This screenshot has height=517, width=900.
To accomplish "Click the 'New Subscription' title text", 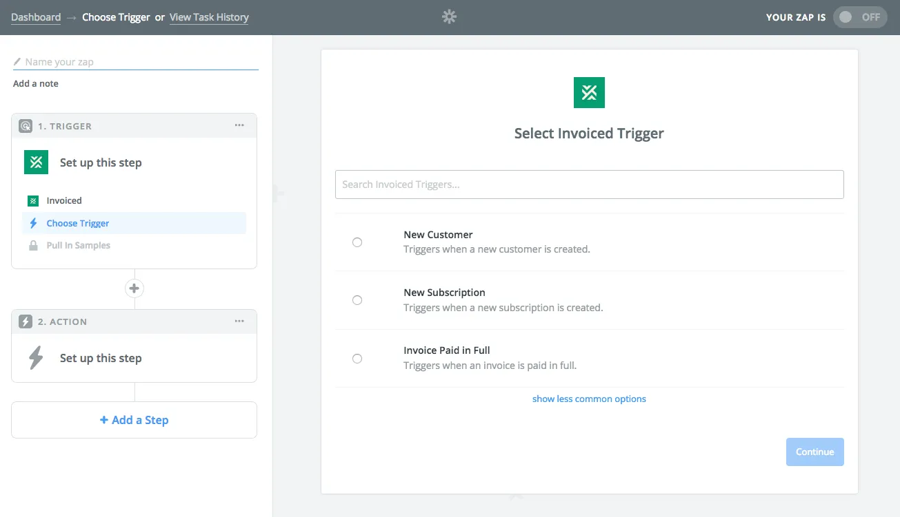I will point(444,293).
